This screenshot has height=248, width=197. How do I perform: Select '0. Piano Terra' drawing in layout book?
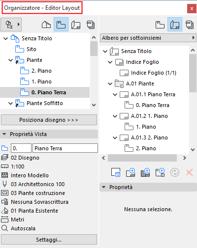[147, 105]
